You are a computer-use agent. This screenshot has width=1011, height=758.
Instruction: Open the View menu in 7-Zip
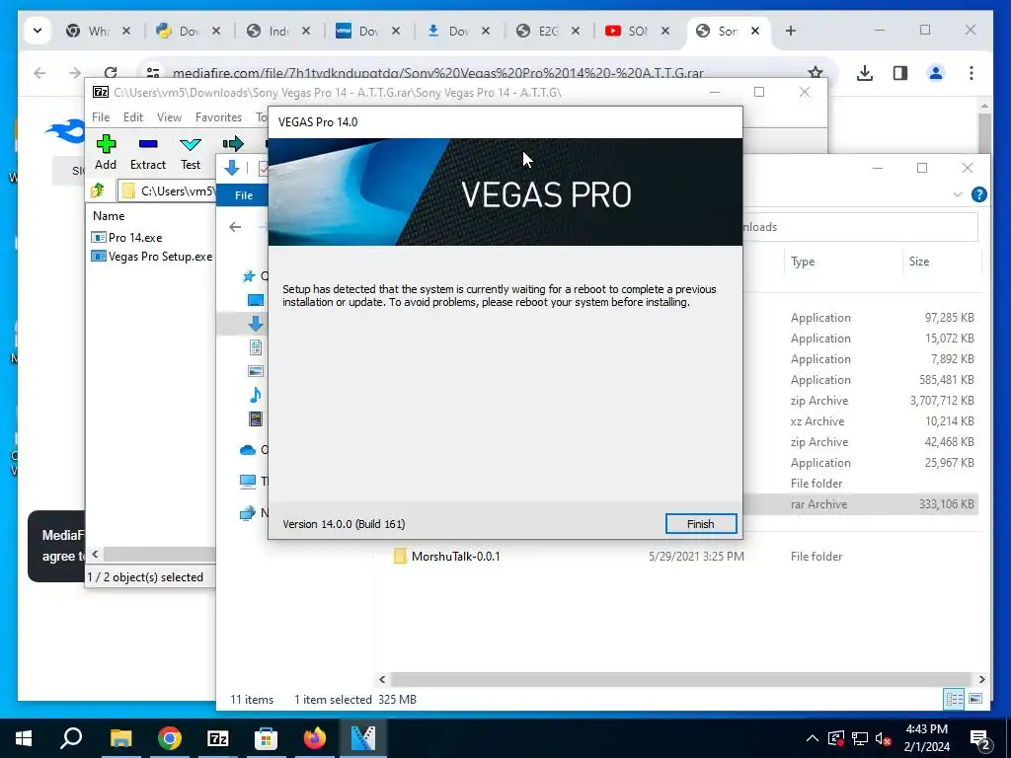pyautogui.click(x=170, y=117)
